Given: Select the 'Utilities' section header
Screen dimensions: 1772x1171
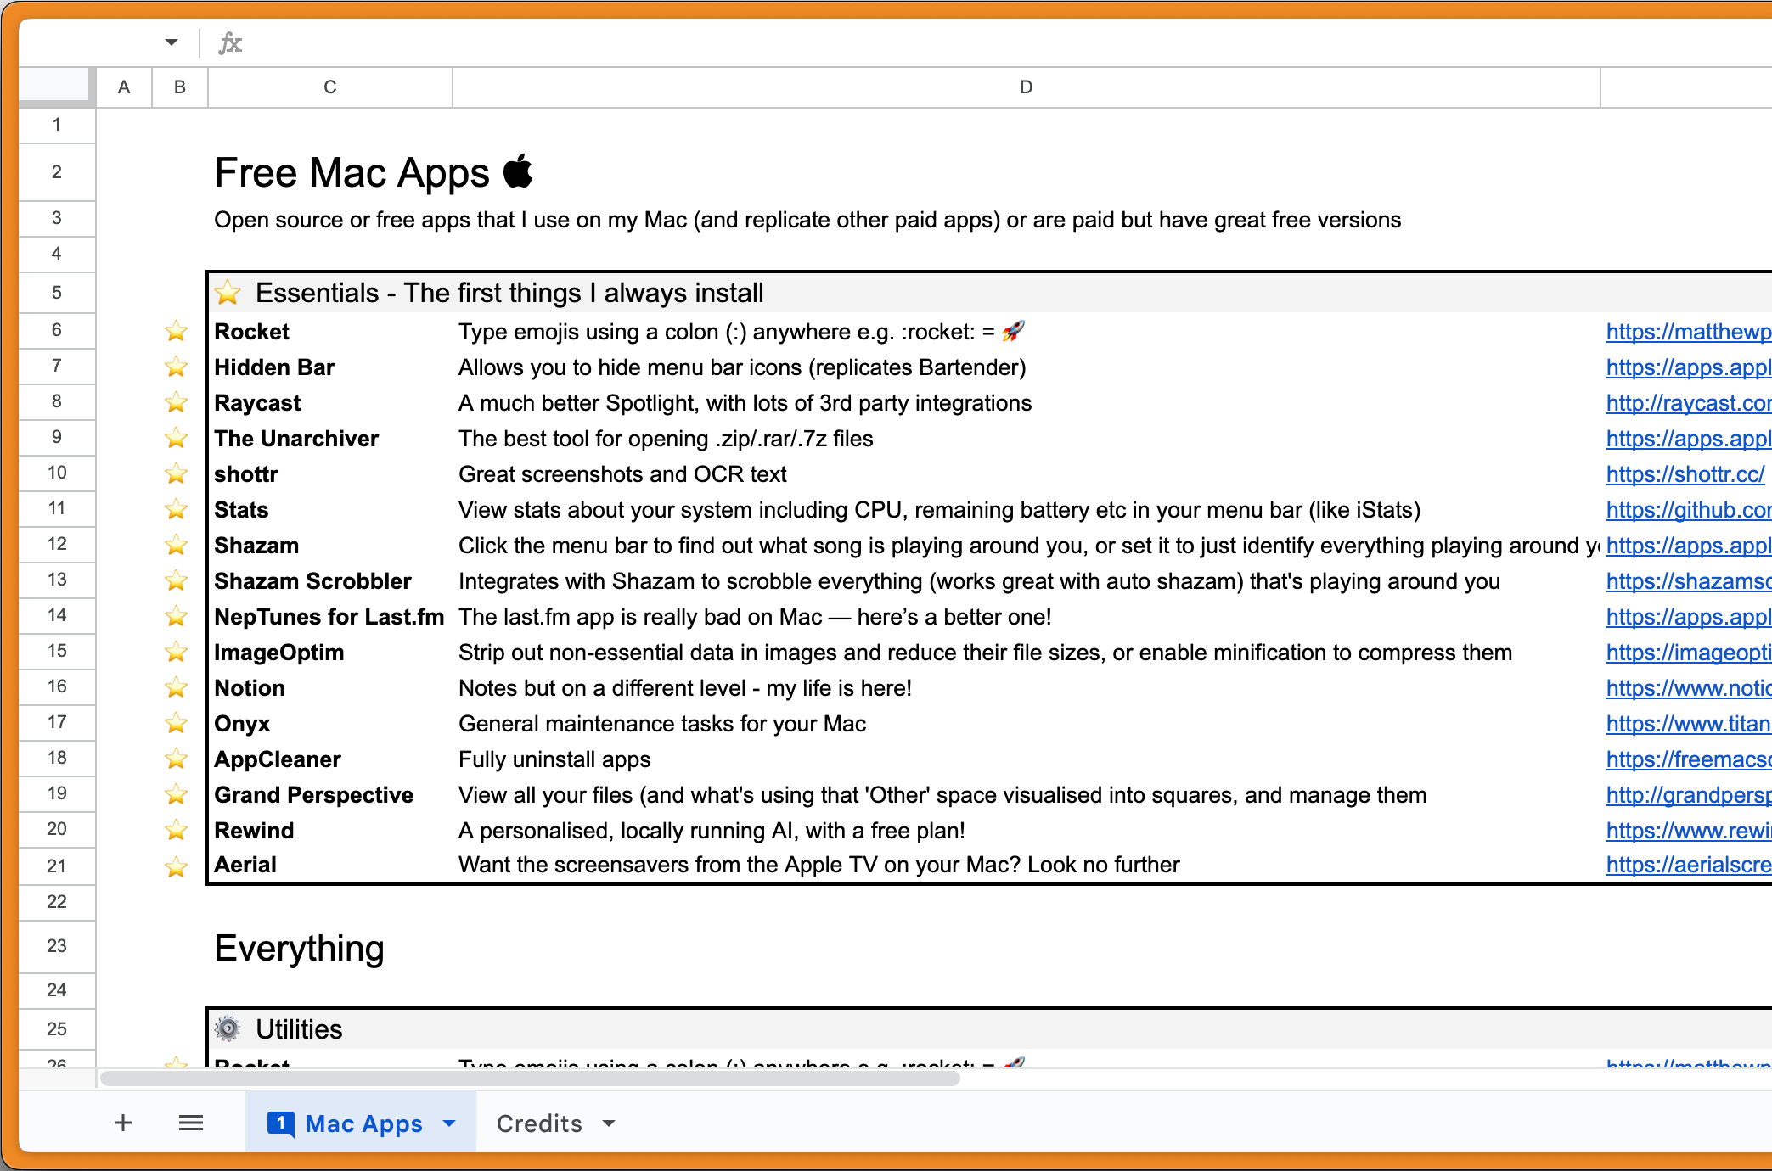Looking at the screenshot, I should point(299,1029).
